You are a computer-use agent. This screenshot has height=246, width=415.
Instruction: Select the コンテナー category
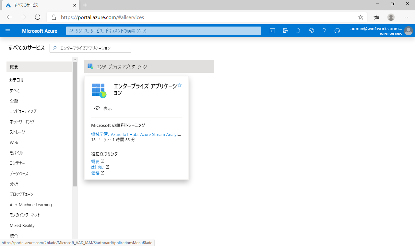(x=18, y=163)
